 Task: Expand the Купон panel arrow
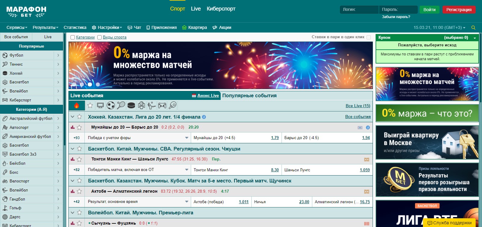coord(475,38)
